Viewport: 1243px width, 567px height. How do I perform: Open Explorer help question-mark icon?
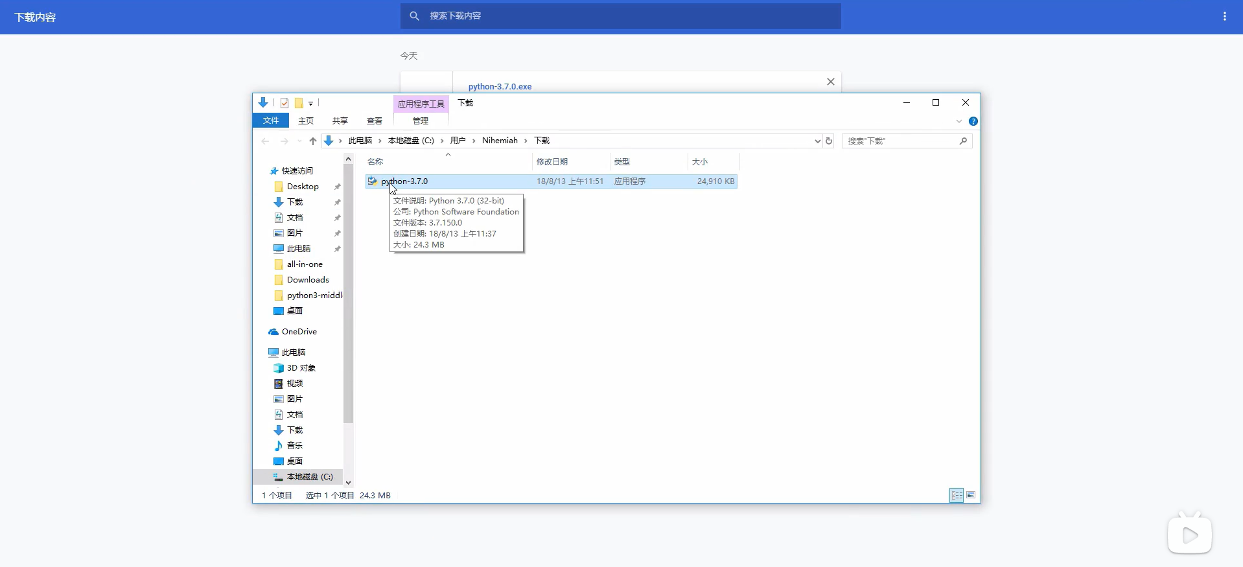pos(973,121)
